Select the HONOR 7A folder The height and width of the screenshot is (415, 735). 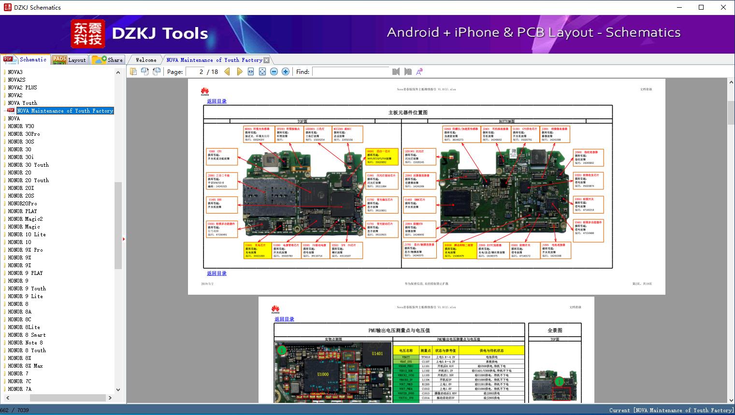point(19,389)
